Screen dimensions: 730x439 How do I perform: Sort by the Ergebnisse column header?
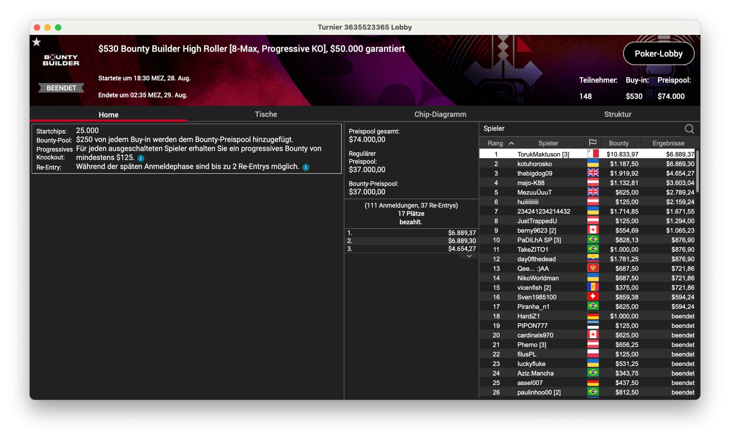[x=668, y=143]
